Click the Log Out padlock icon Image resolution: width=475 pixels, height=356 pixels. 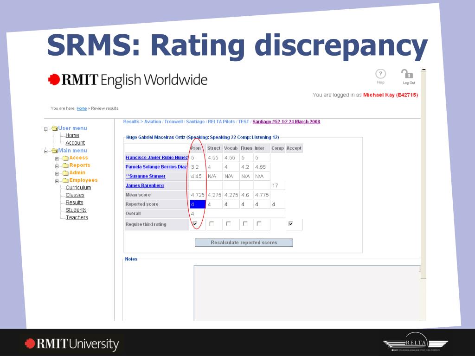(407, 74)
